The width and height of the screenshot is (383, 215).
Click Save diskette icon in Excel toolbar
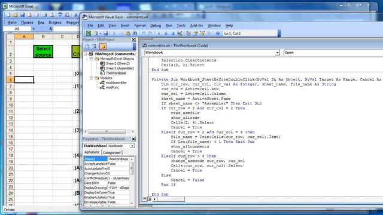tap(23, 15)
